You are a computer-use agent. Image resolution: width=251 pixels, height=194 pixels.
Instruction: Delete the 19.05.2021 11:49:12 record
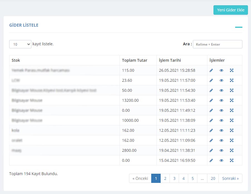[x=232, y=110]
